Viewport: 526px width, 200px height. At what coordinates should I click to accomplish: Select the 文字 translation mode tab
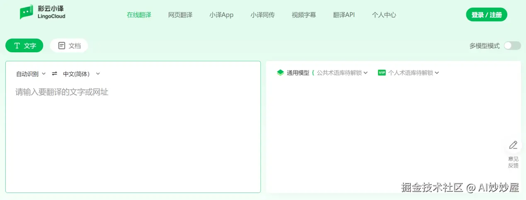point(24,46)
